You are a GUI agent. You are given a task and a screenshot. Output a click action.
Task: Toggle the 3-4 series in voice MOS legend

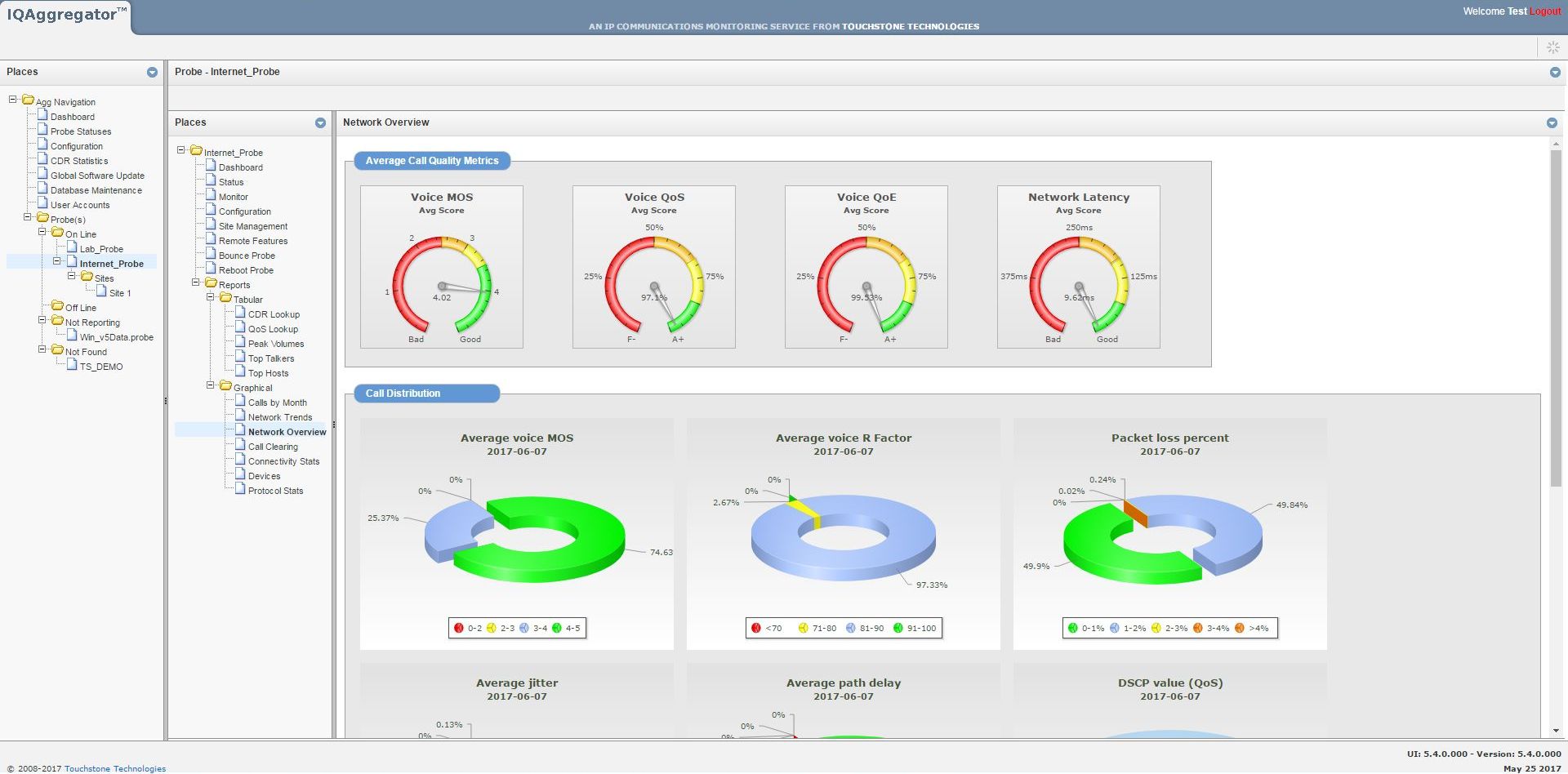tap(533, 628)
